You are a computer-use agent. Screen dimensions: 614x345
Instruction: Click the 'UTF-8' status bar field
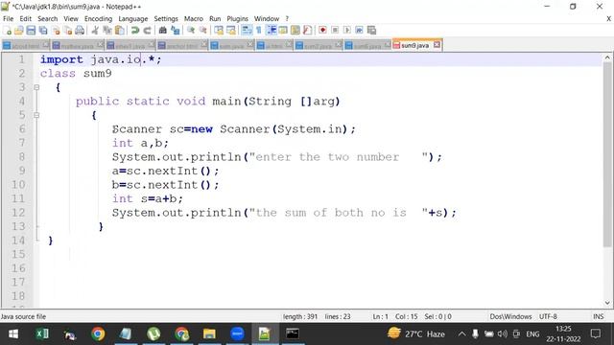548,316
